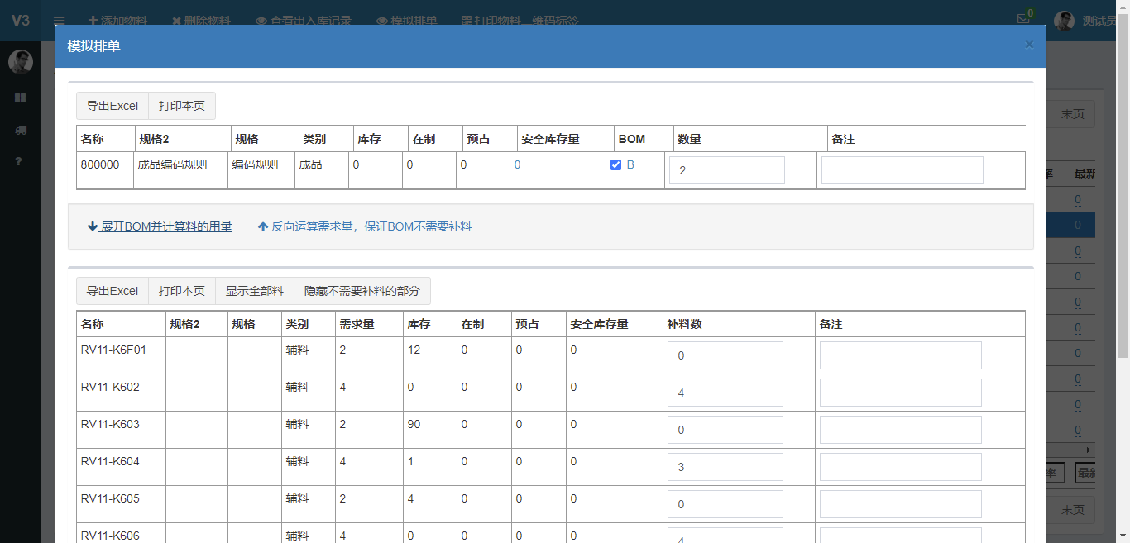Screen dimensions: 1130x543
Task: Click the question mark help icon
Action: point(20,161)
